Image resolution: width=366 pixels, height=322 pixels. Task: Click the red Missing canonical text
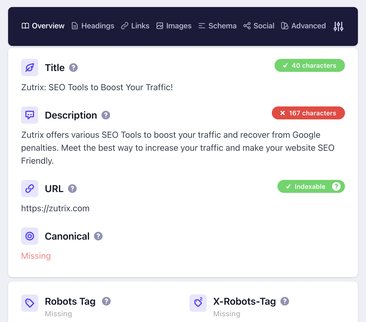(x=36, y=256)
